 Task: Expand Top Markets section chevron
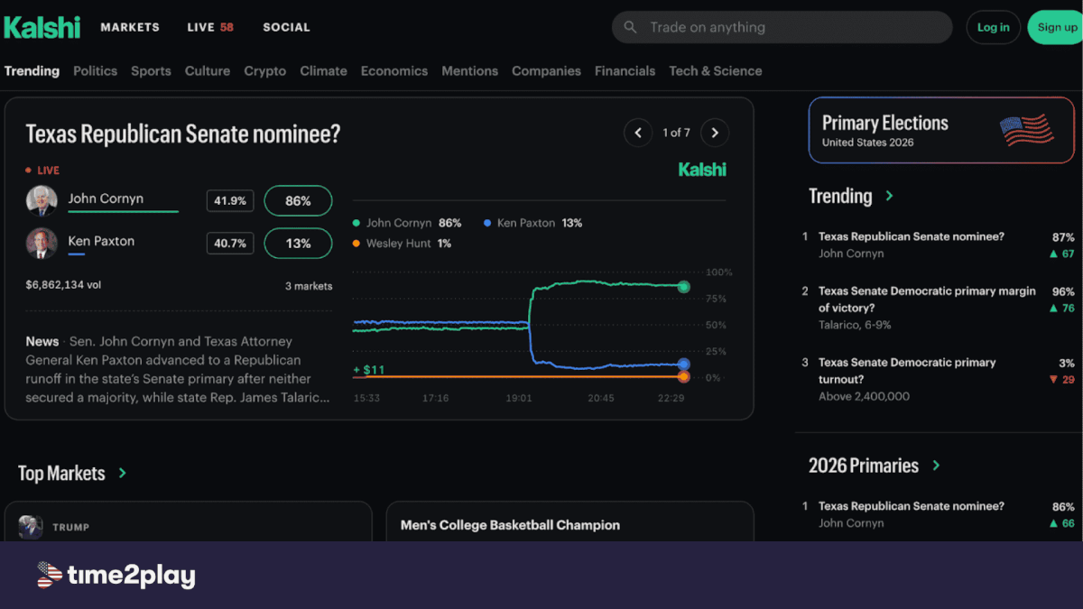click(122, 473)
